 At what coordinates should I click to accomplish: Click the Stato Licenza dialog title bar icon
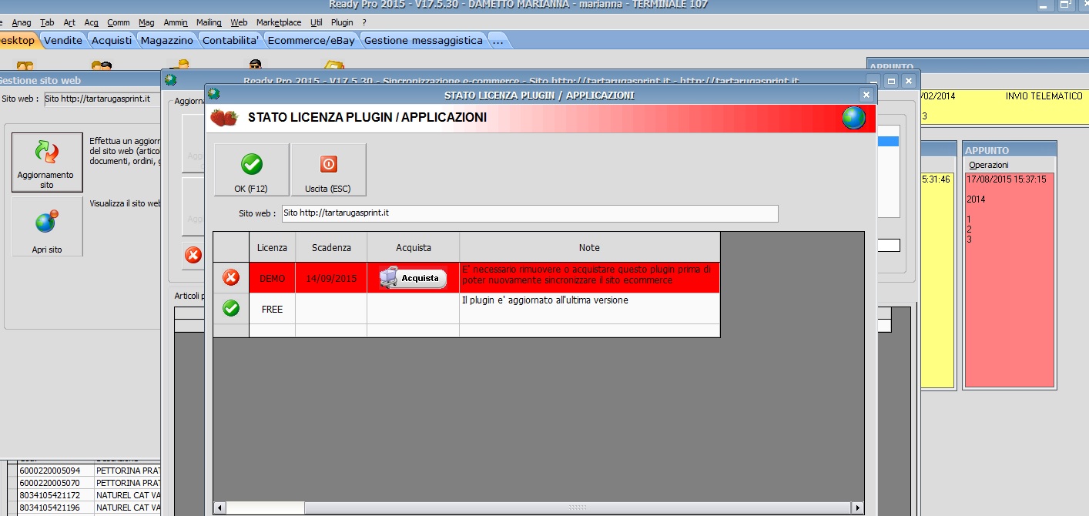[213, 94]
